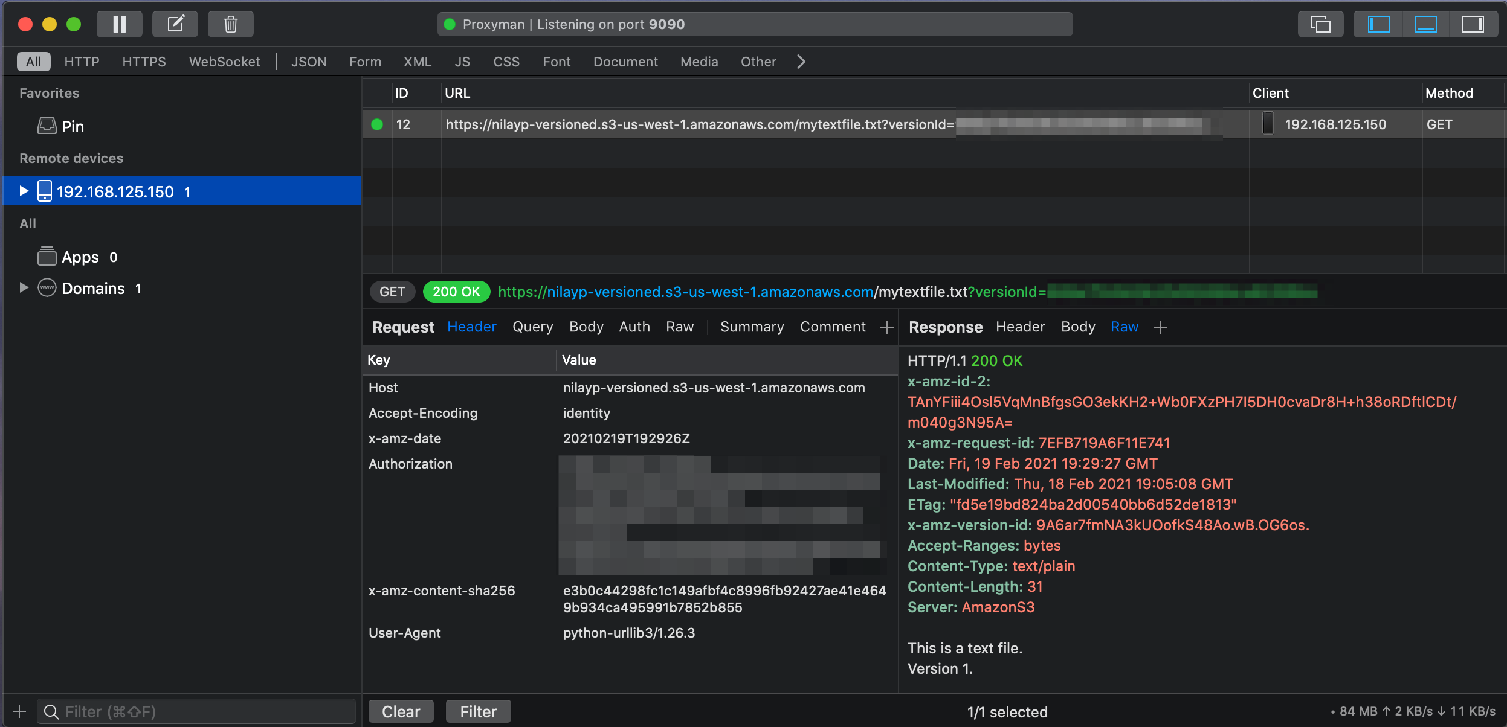
Task: Delete sessions using the trash icon
Action: point(231,24)
